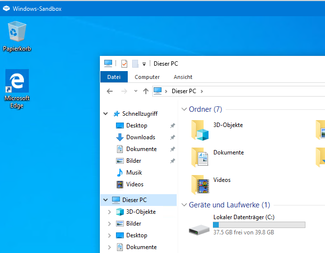
Task: Collapse the Dieser PC tree node
Action: [106, 200]
